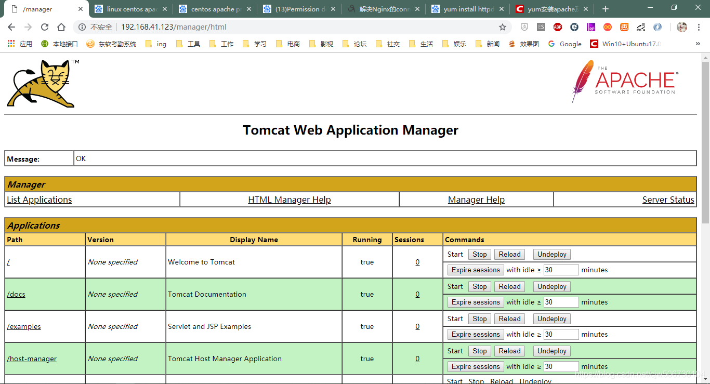Expand the 电商 bookmark folder

(x=288, y=44)
